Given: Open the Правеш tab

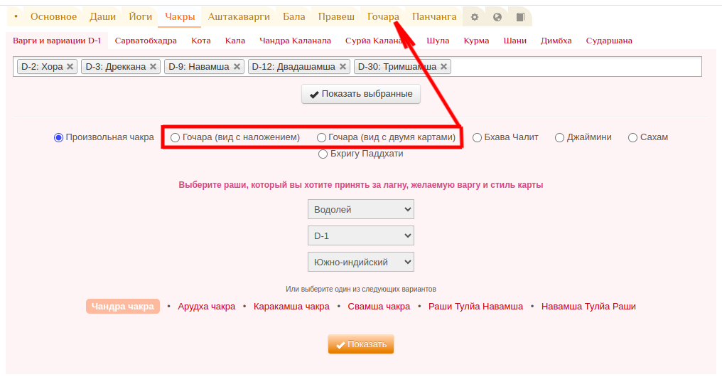Looking at the screenshot, I should [x=336, y=17].
